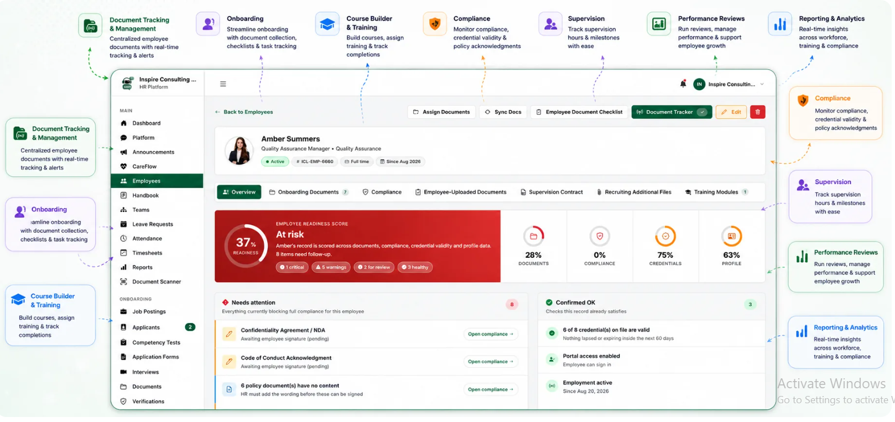This screenshot has width=895, height=422.
Task: Click the policy documents file icon
Action: click(229, 389)
